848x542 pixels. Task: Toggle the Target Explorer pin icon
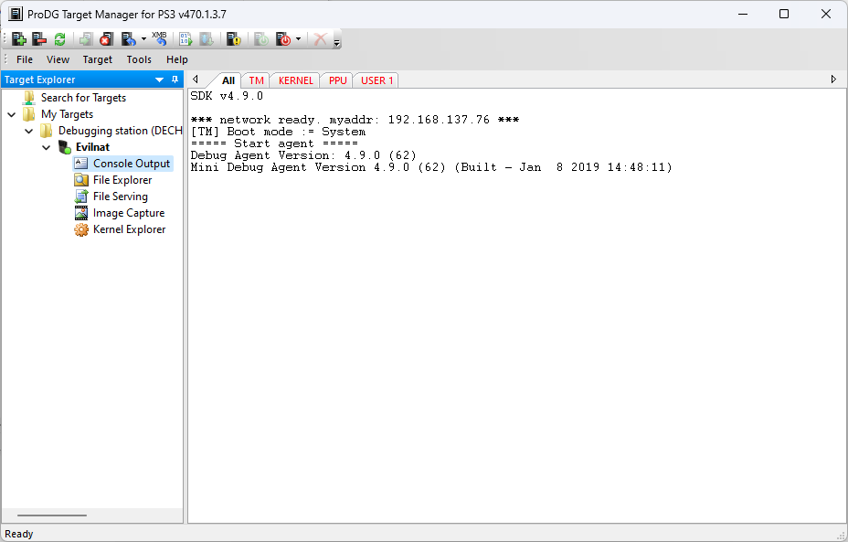(x=175, y=80)
